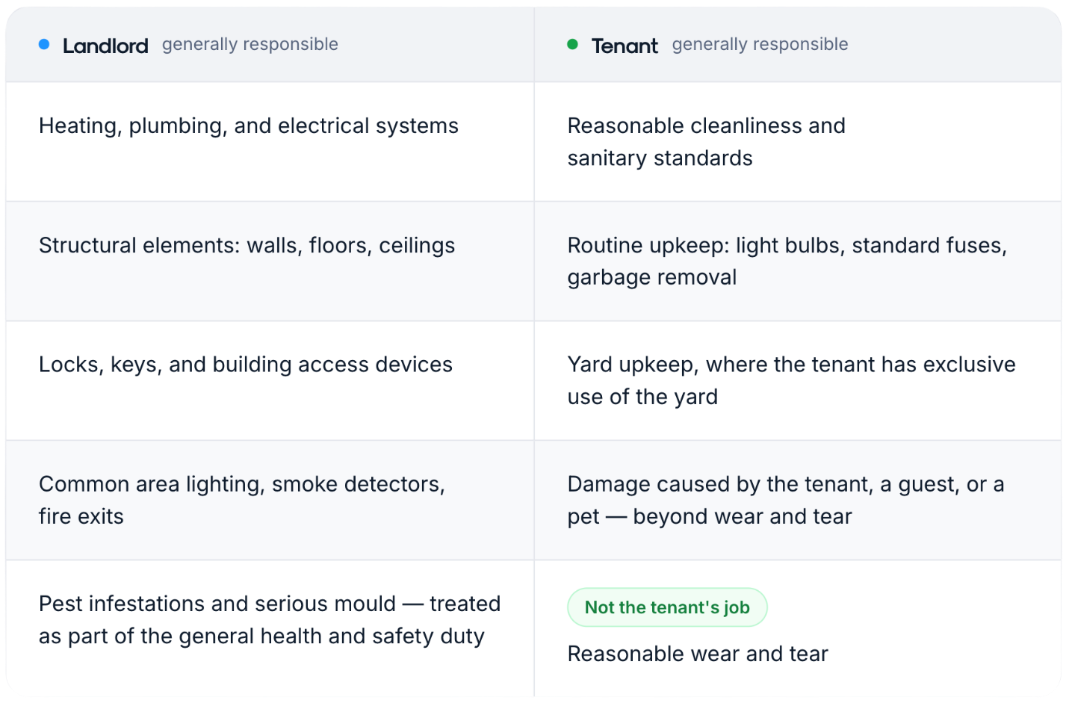Click "garbage removal" text line
The image size is (1069, 703).
point(652,278)
